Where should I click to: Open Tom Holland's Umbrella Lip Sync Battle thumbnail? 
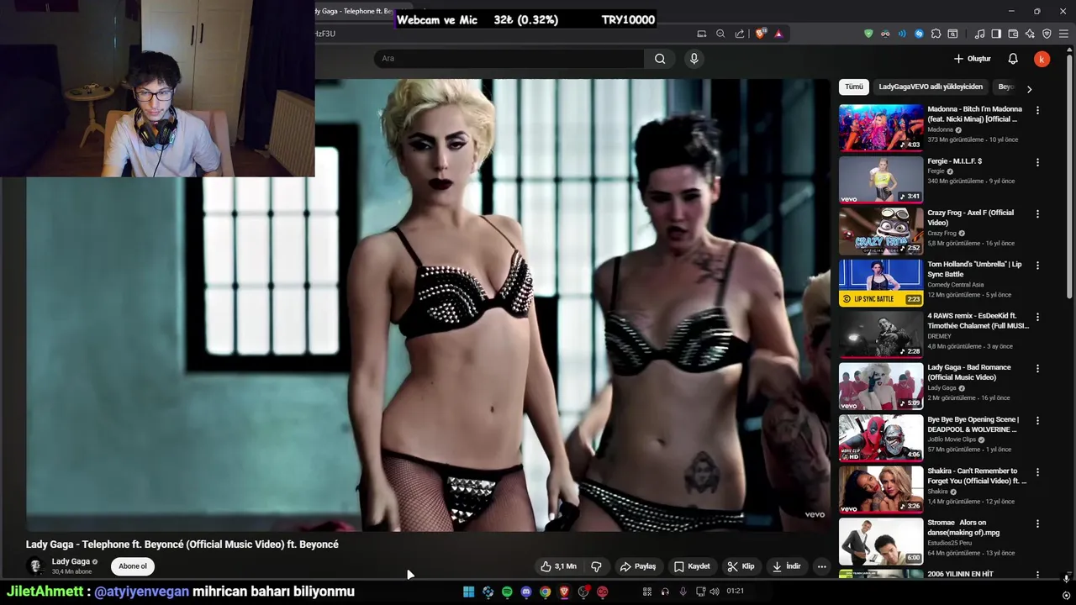coord(881,283)
